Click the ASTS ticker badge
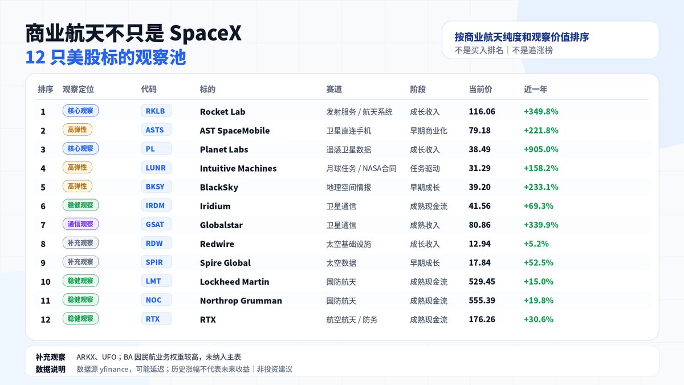 coord(156,130)
